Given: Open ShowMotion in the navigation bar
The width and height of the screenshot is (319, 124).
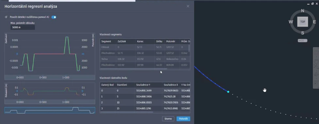Looking at the screenshot, I should click(x=316, y=82).
